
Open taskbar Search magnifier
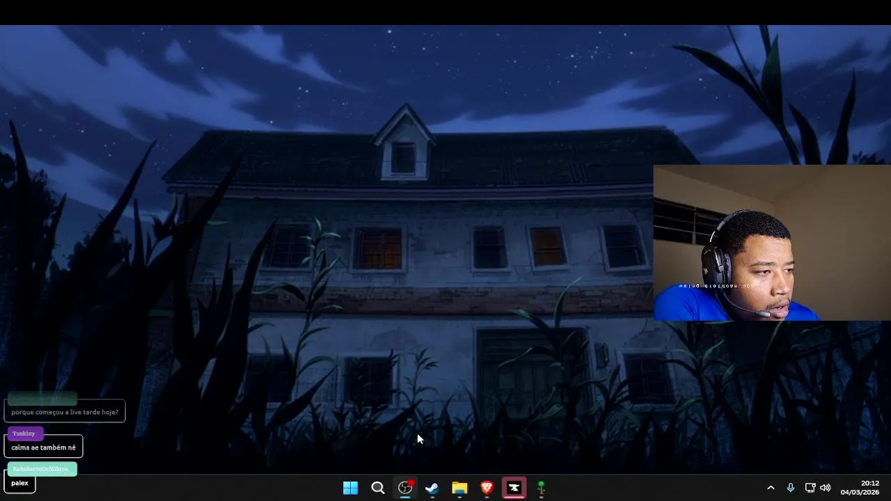point(378,488)
